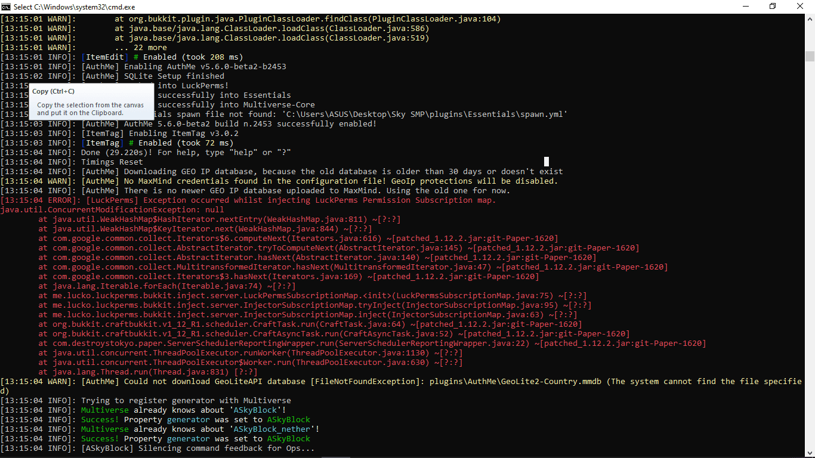Click 'successfully into Multiverse-Core' text
The height and width of the screenshot is (458, 815).
click(236, 105)
